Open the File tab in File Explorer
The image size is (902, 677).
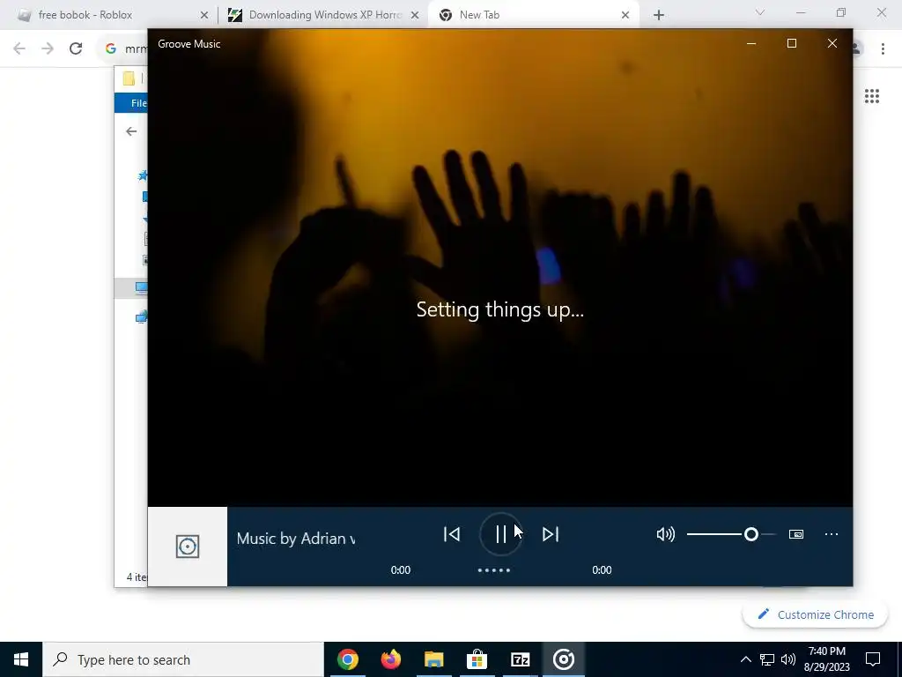(132, 103)
